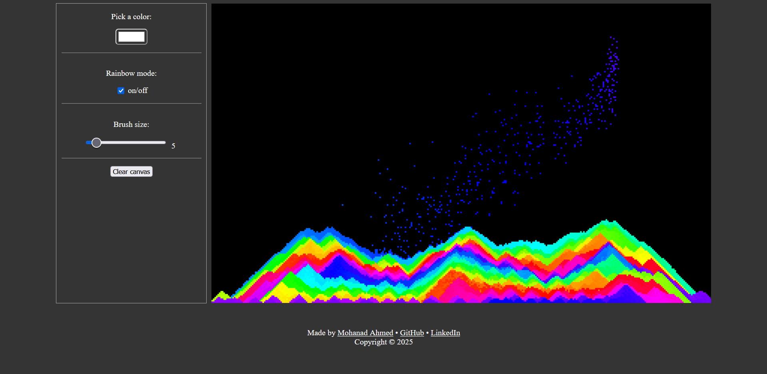Click the empty black top-left area of the canvas

tap(260, 48)
